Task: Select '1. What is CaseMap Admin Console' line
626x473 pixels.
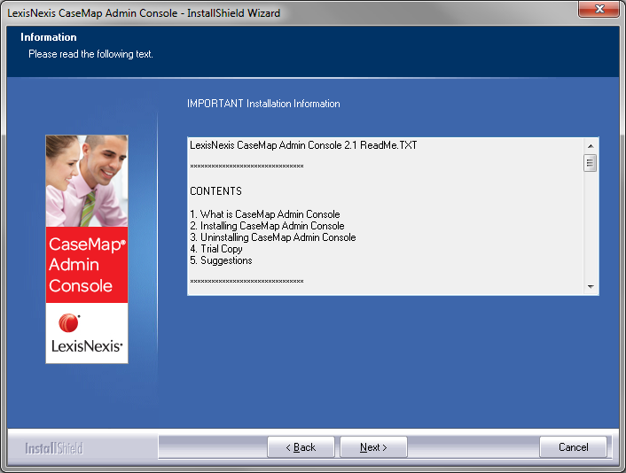Action: pyautogui.click(x=265, y=214)
